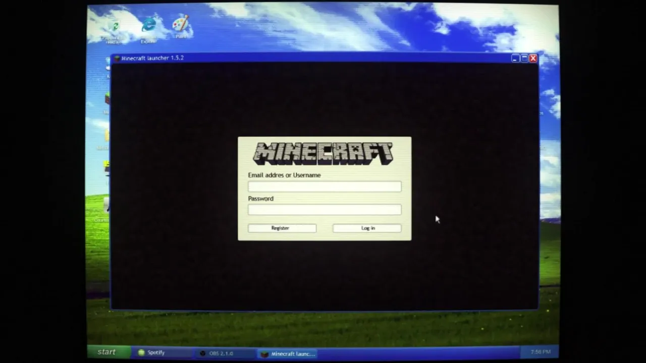Close the Minecraft launcher window
Image resolution: width=646 pixels, height=363 pixels.
click(x=533, y=58)
